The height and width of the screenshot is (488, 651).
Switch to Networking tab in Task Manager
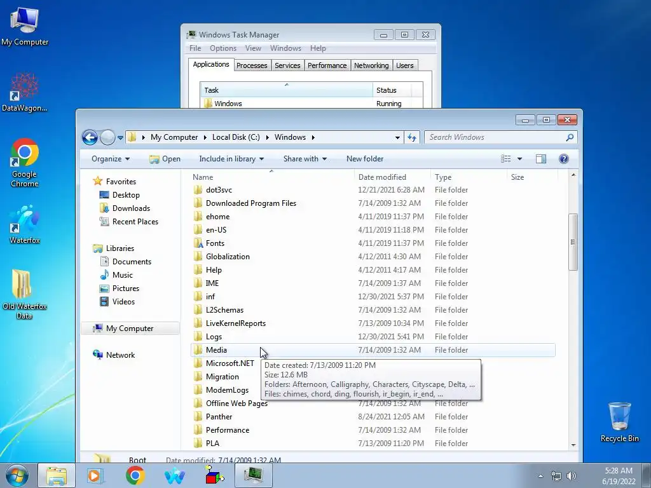click(371, 65)
